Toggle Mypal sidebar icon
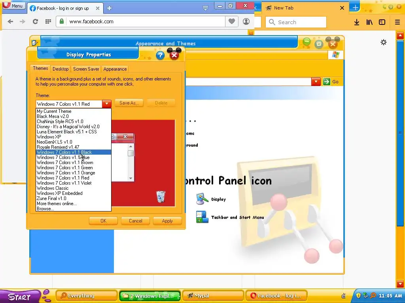This screenshot has height=303, width=405. (382, 22)
